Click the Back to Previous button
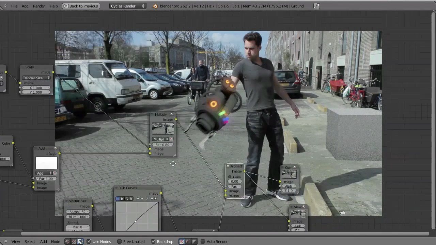The height and width of the screenshot is (245, 436). click(x=81, y=6)
